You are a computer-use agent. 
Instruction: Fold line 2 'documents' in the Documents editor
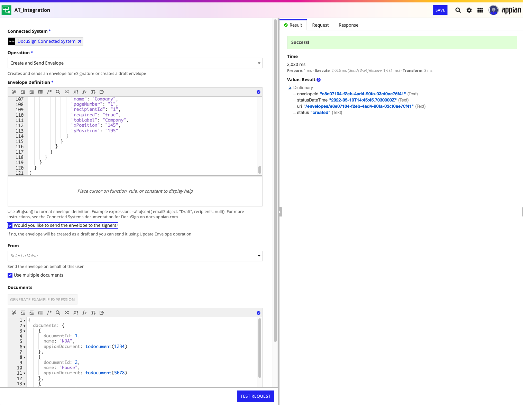click(25, 326)
